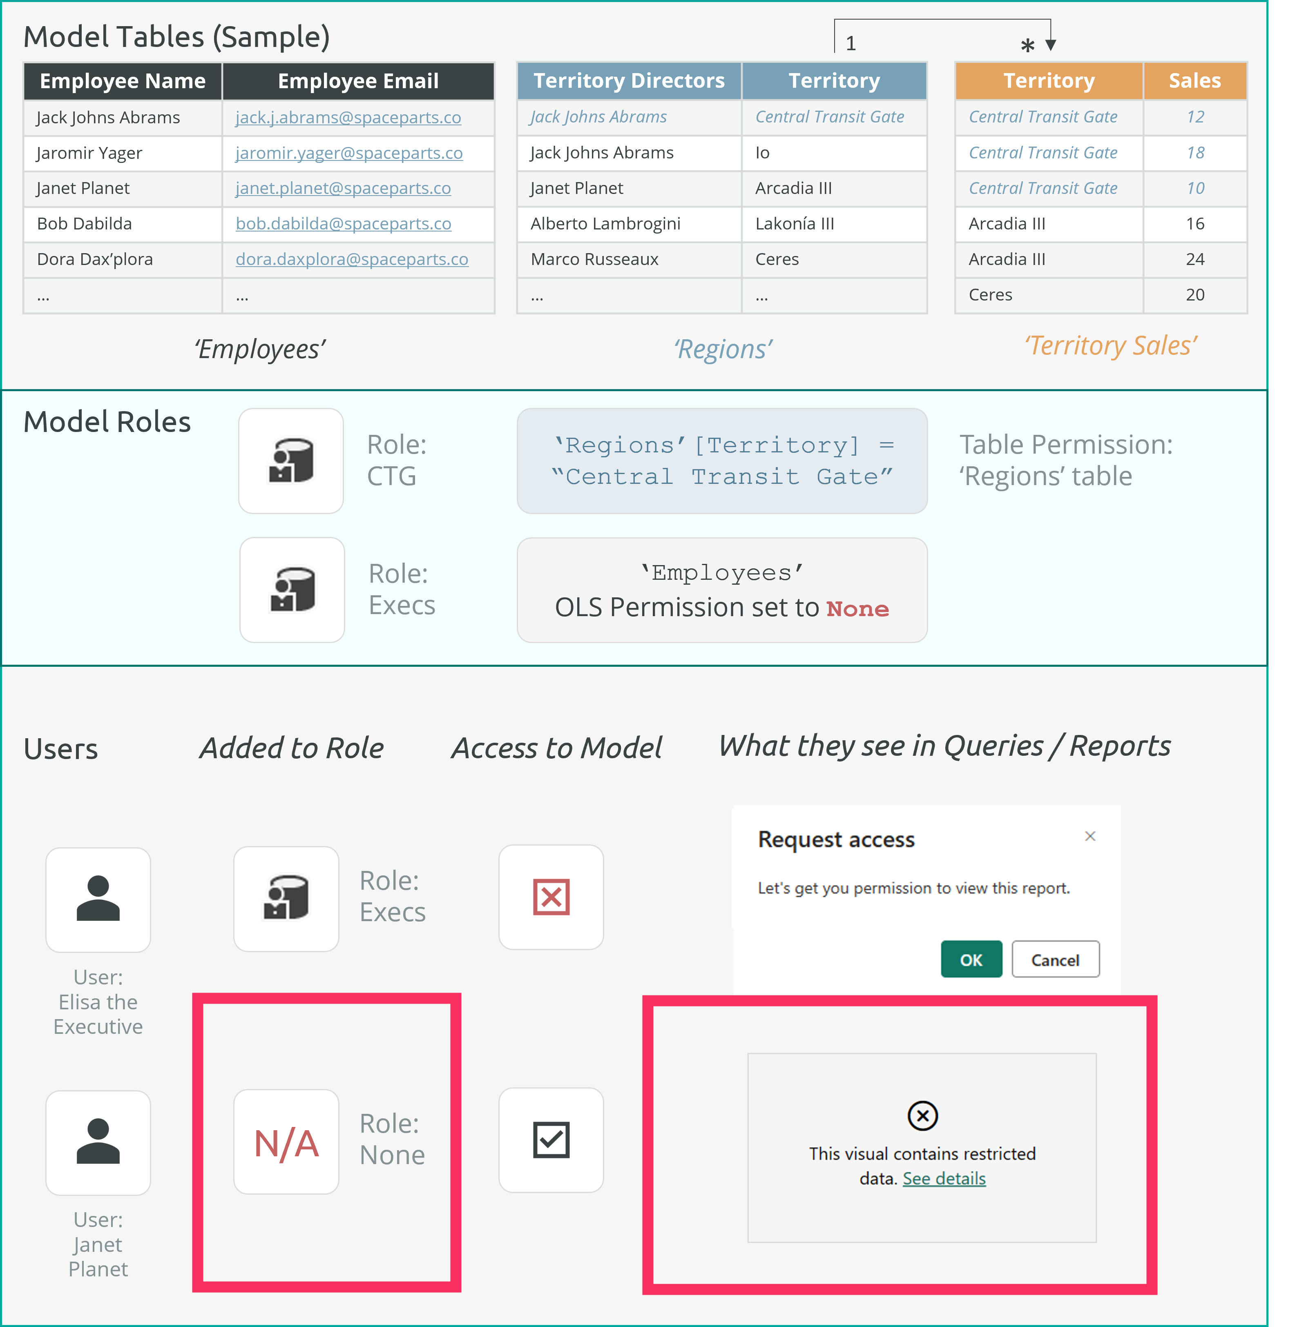Image resolution: width=1315 pixels, height=1327 pixels.
Task: Close the Request access dialog
Action: pyautogui.click(x=1090, y=836)
